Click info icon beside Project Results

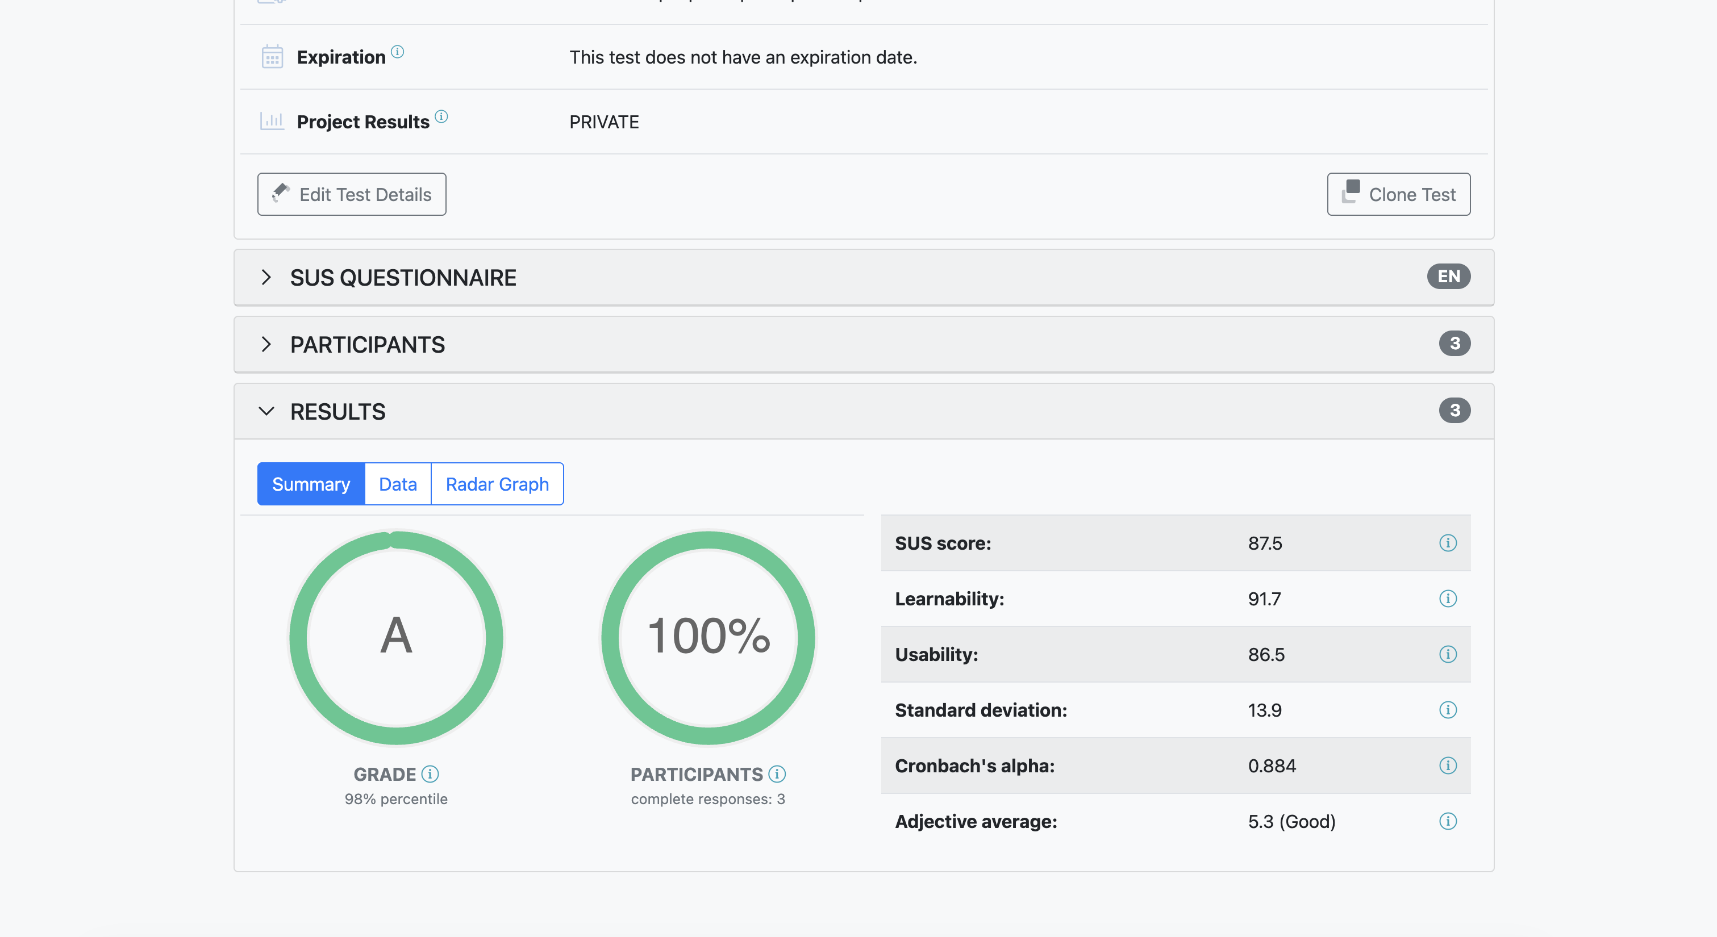coord(441,116)
